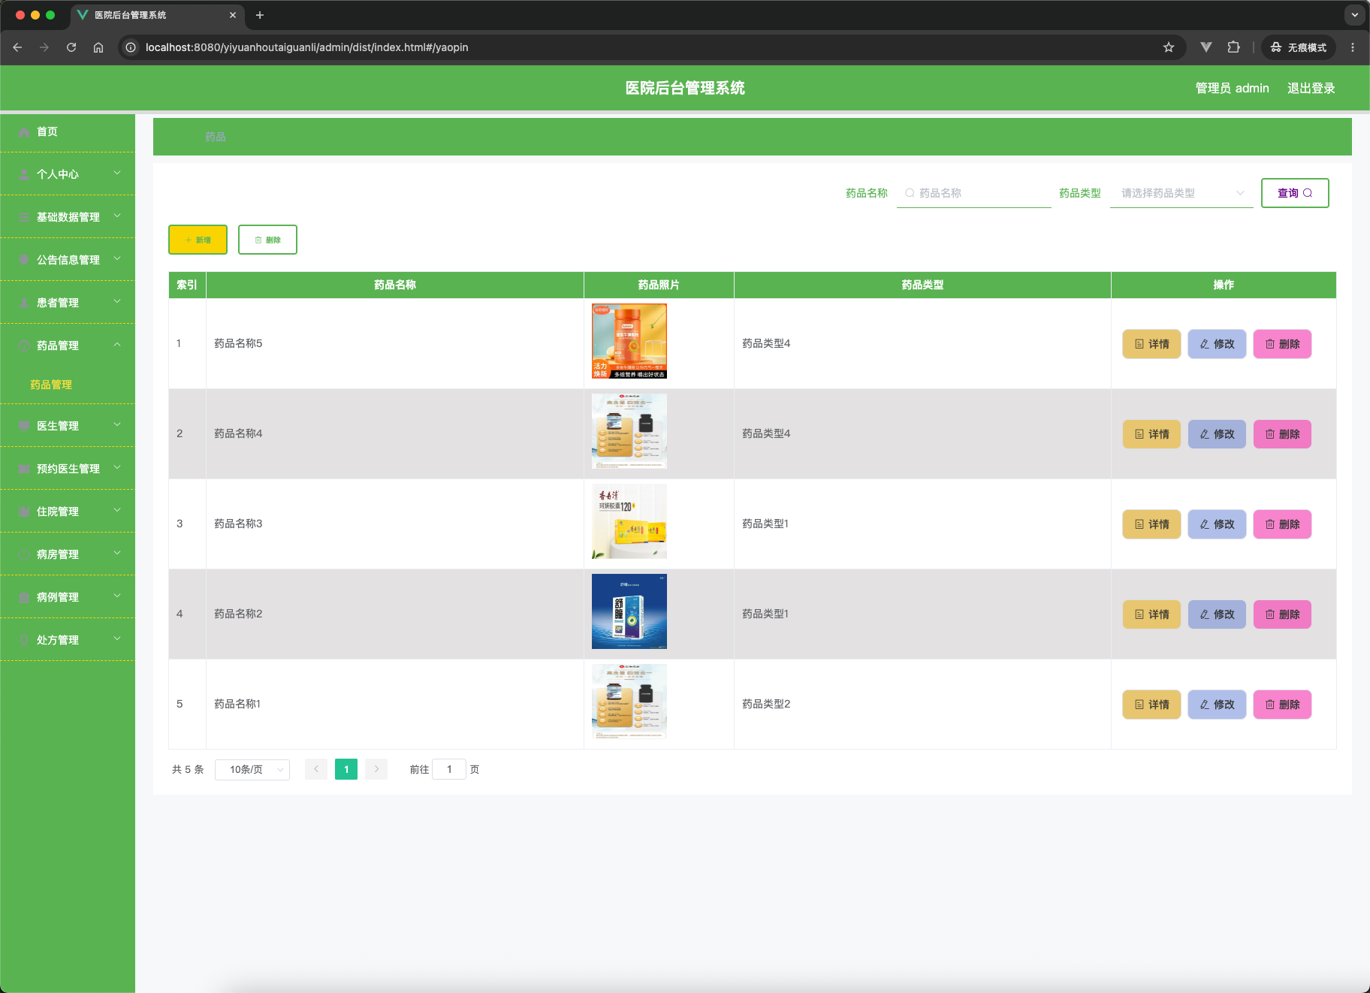This screenshot has height=993, width=1370.
Task: Expand the 患者管理 menu chevron
Action: tap(117, 302)
